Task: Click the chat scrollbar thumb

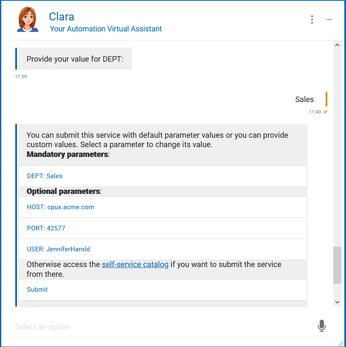Action: click(338, 265)
